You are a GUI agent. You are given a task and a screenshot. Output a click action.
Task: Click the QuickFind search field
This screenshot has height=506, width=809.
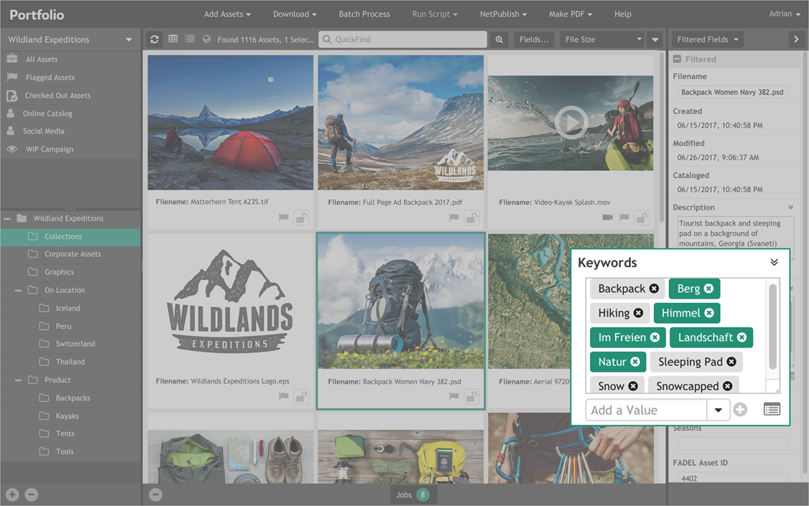click(x=402, y=40)
